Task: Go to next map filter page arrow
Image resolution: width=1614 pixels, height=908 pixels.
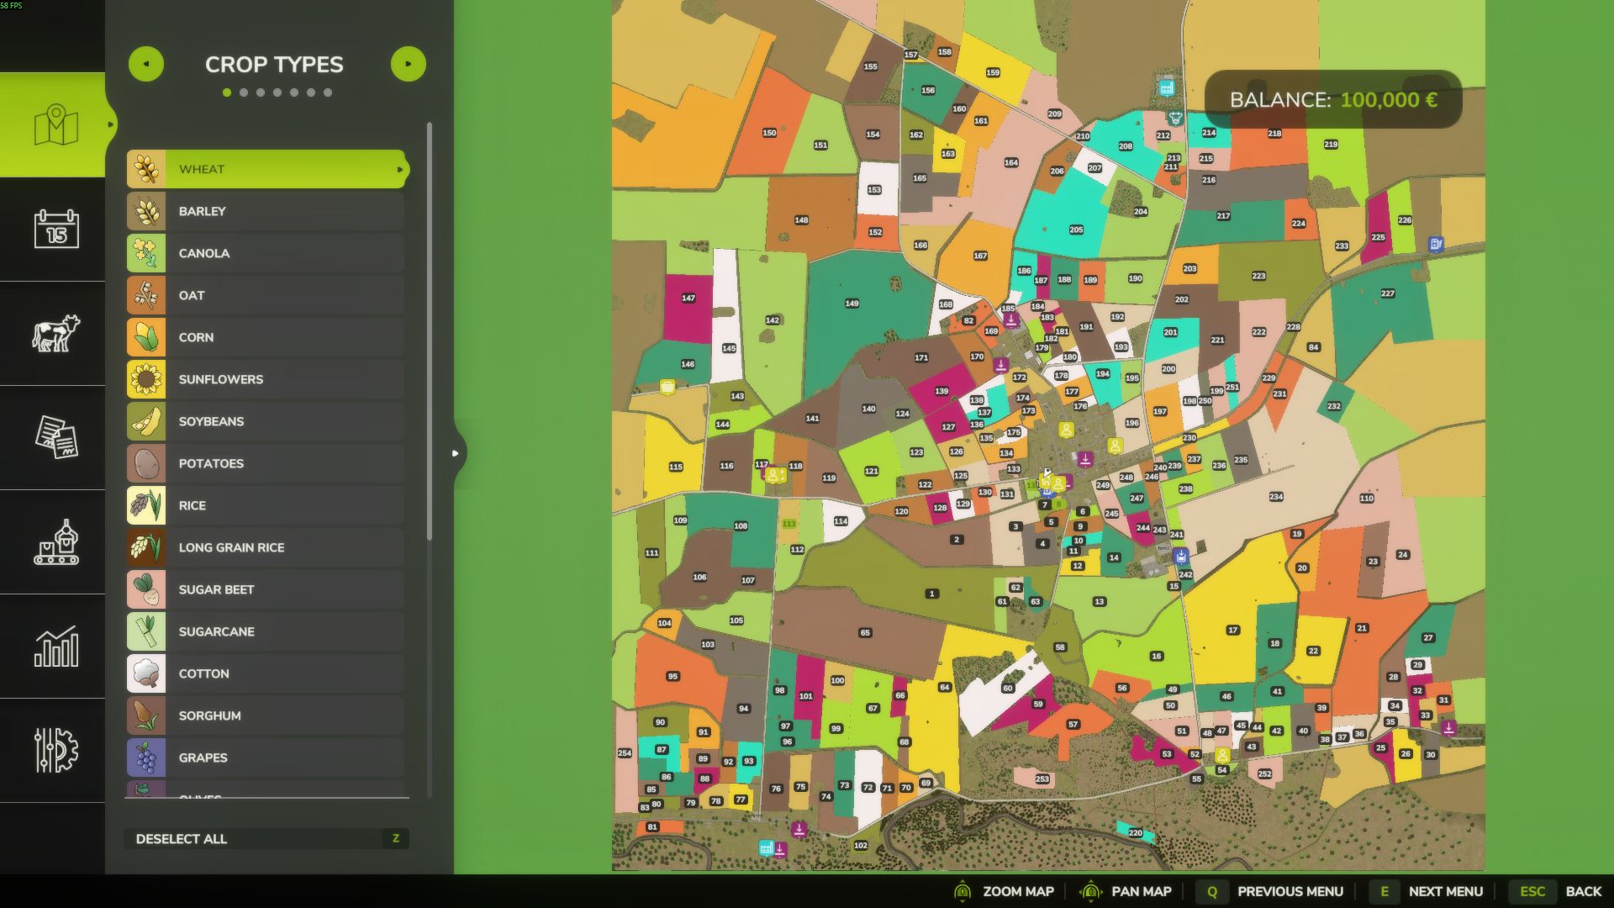Action: pyautogui.click(x=408, y=64)
